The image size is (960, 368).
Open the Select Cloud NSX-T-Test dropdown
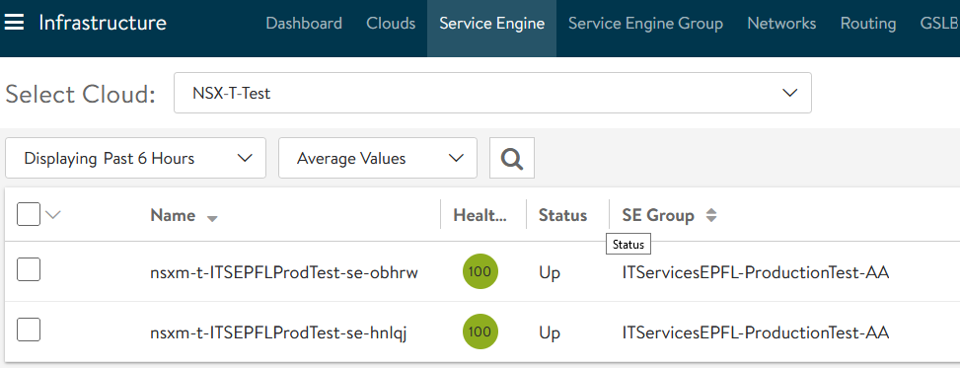click(492, 93)
